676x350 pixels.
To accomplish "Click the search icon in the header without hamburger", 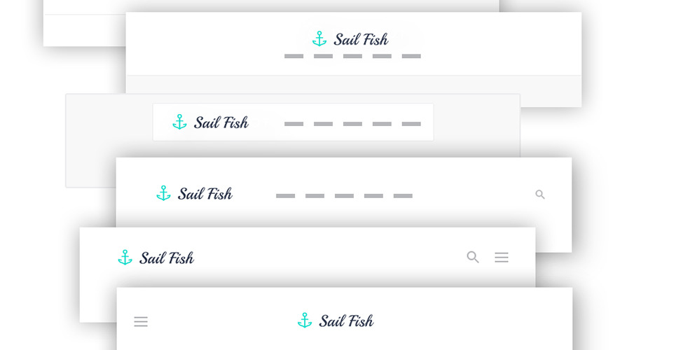I will pyautogui.click(x=540, y=195).
